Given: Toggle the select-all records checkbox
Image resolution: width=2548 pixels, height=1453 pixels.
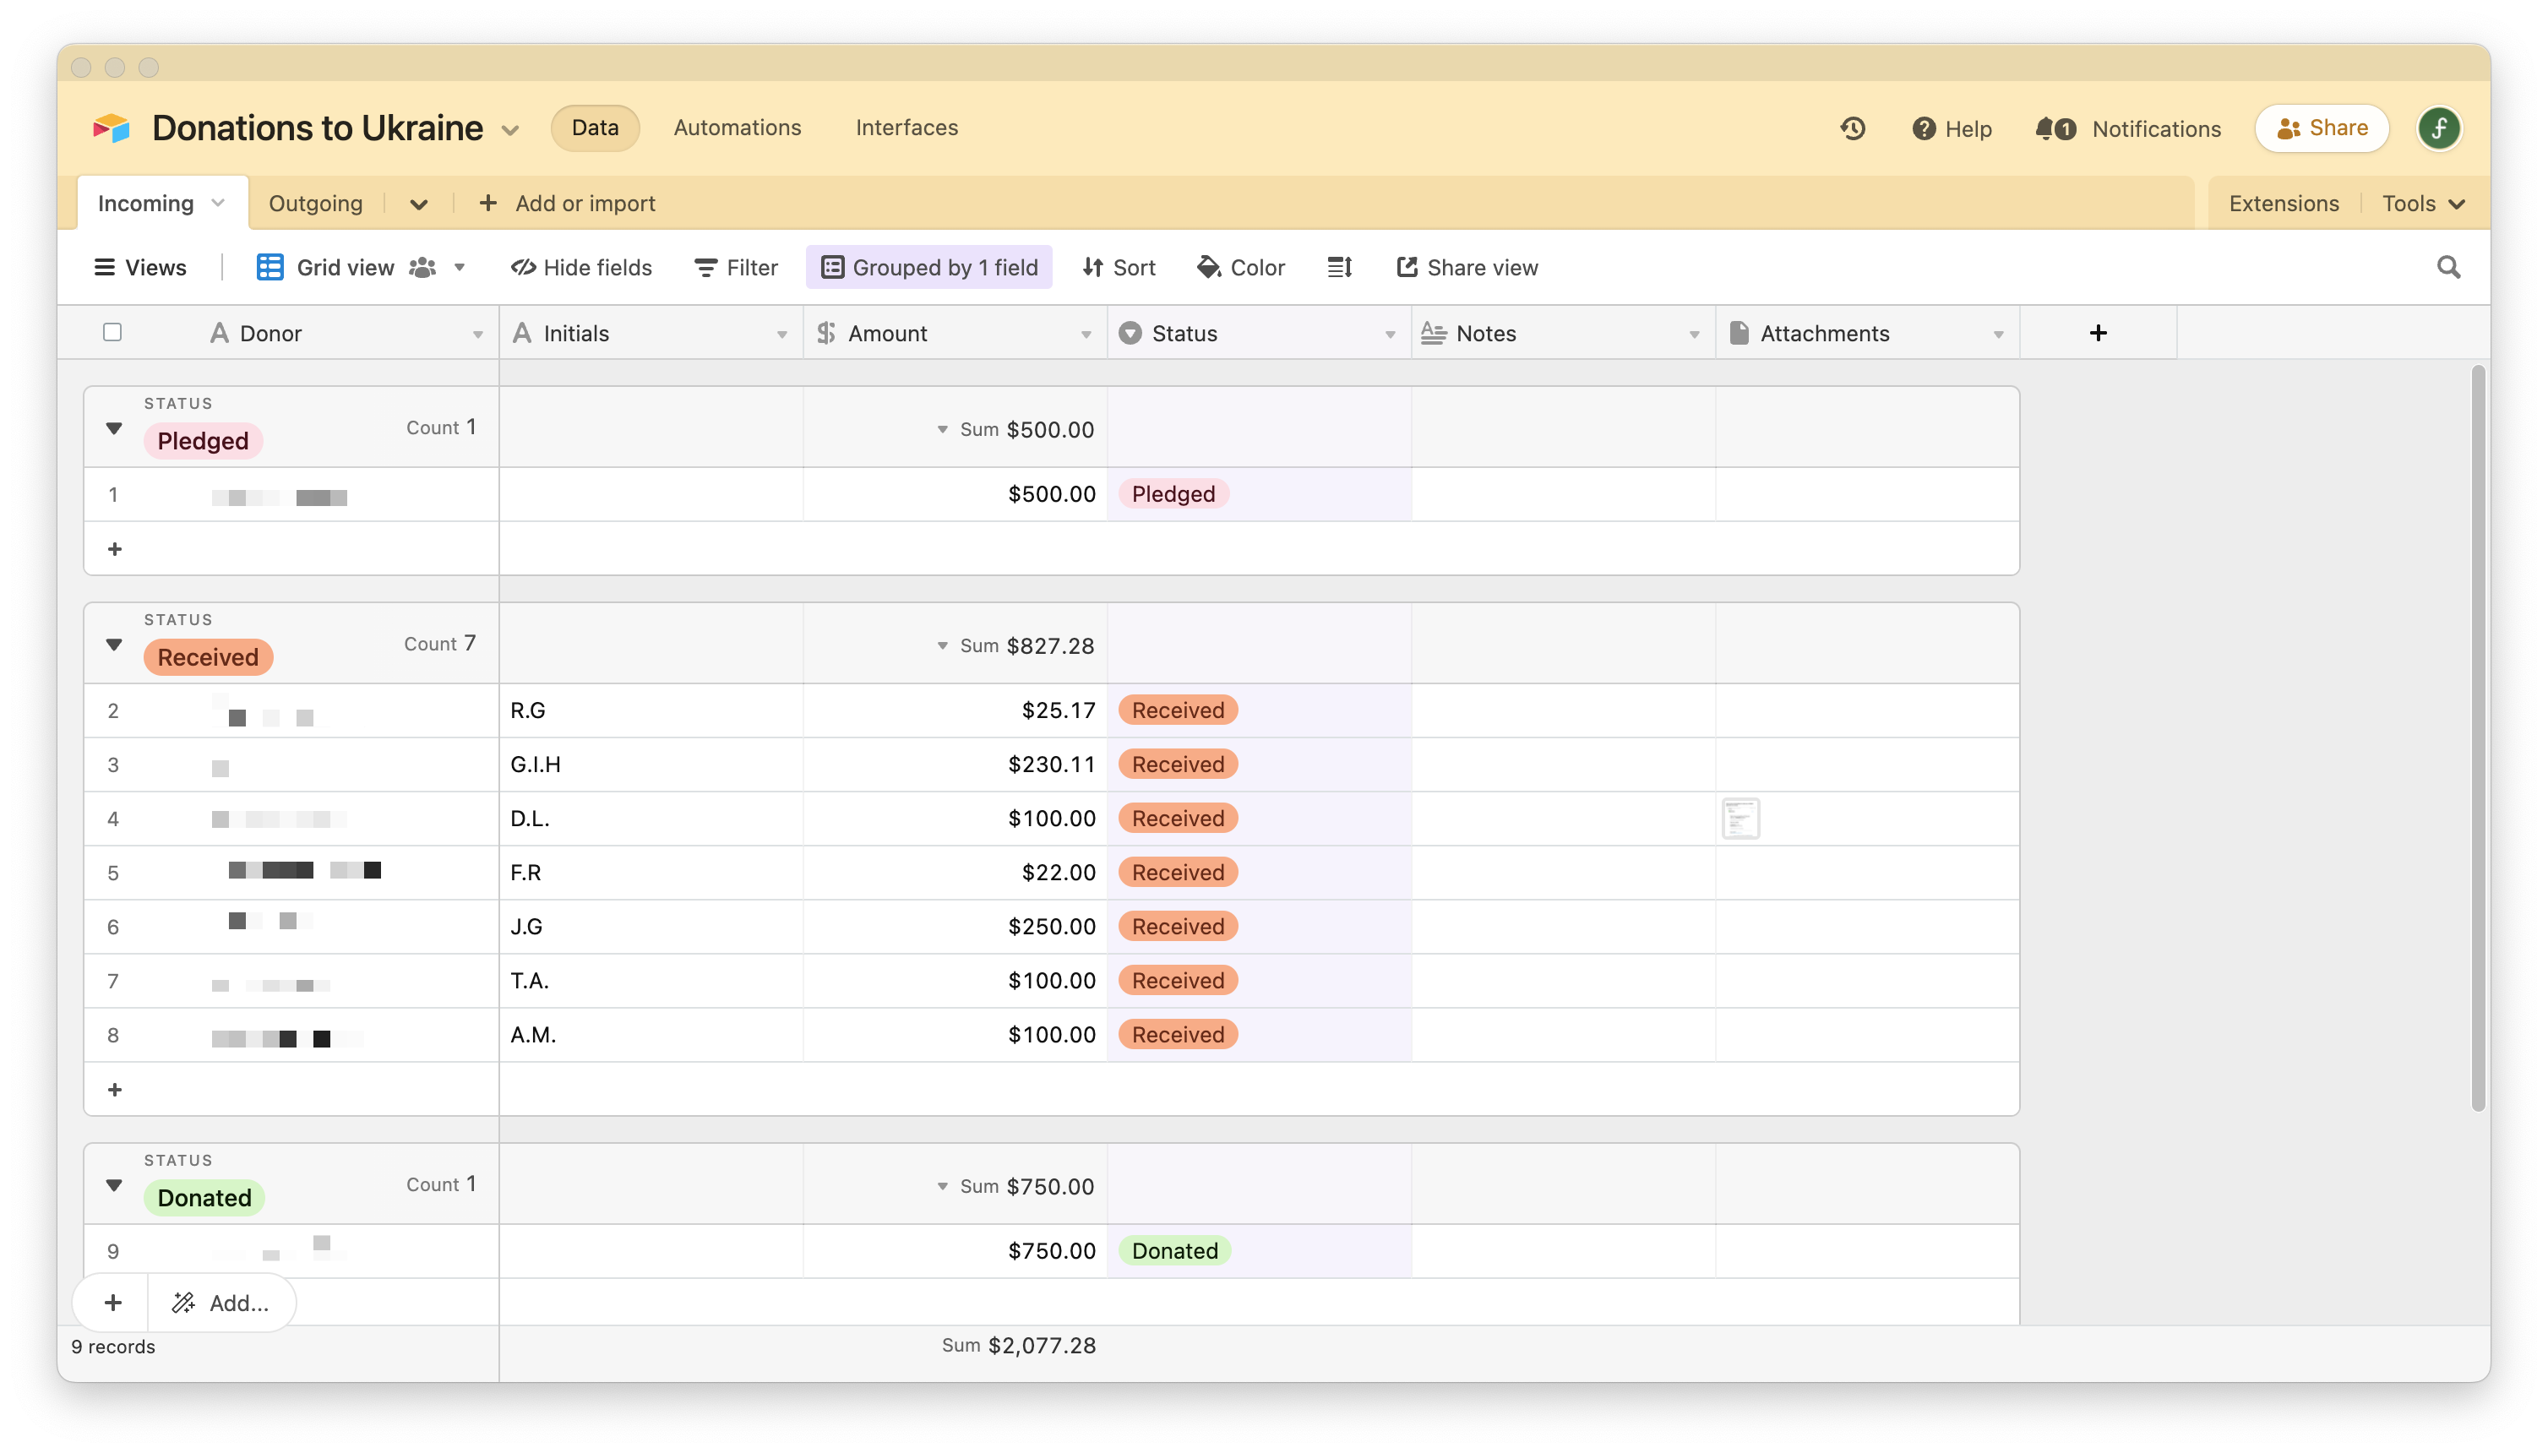Looking at the screenshot, I should pyautogui.click(x=112, y=331).
